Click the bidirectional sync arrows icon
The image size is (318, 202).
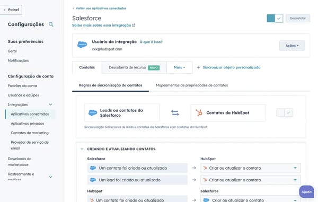pyautogui.click(x=175, y=113)
